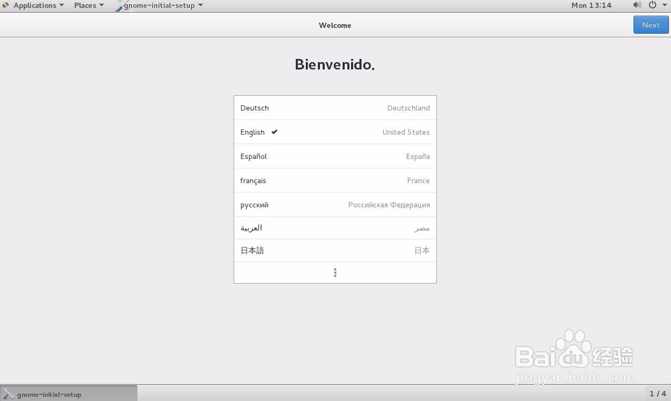Image resolution: width=671 pixels, height=401 pixels.
Task: Select the Español language row
Action: (335, 156)
